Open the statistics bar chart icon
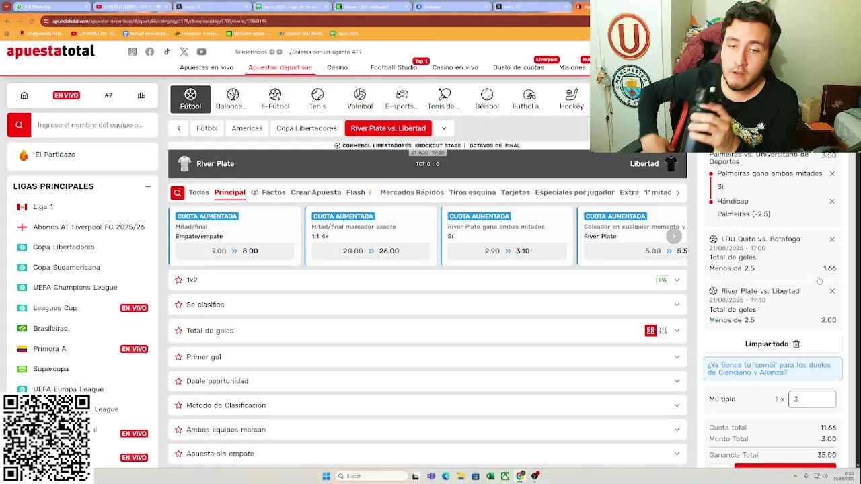 pos(141,95)
